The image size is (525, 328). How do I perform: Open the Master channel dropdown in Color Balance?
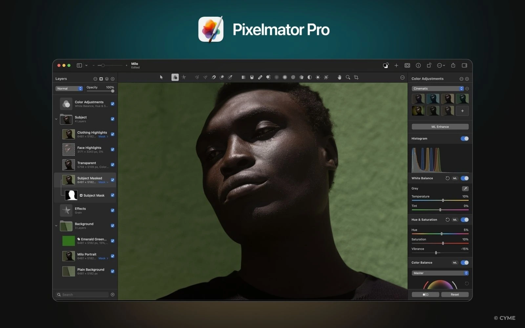440,273
